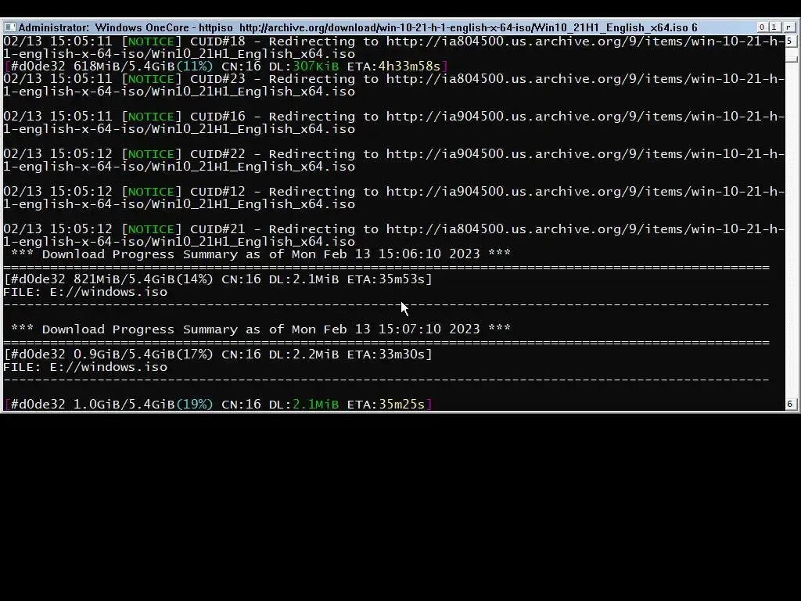The width and height of the screenshot is (801, 601).
Task: Click the green 'DL:2.1MiB' value on the last line
Action: (304, 405)
